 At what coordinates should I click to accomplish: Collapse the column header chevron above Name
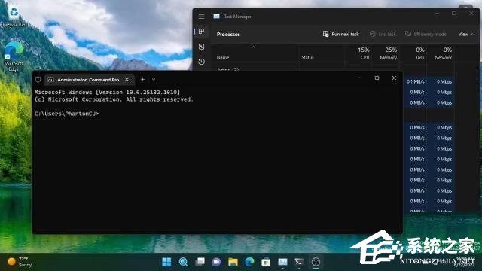253,47
